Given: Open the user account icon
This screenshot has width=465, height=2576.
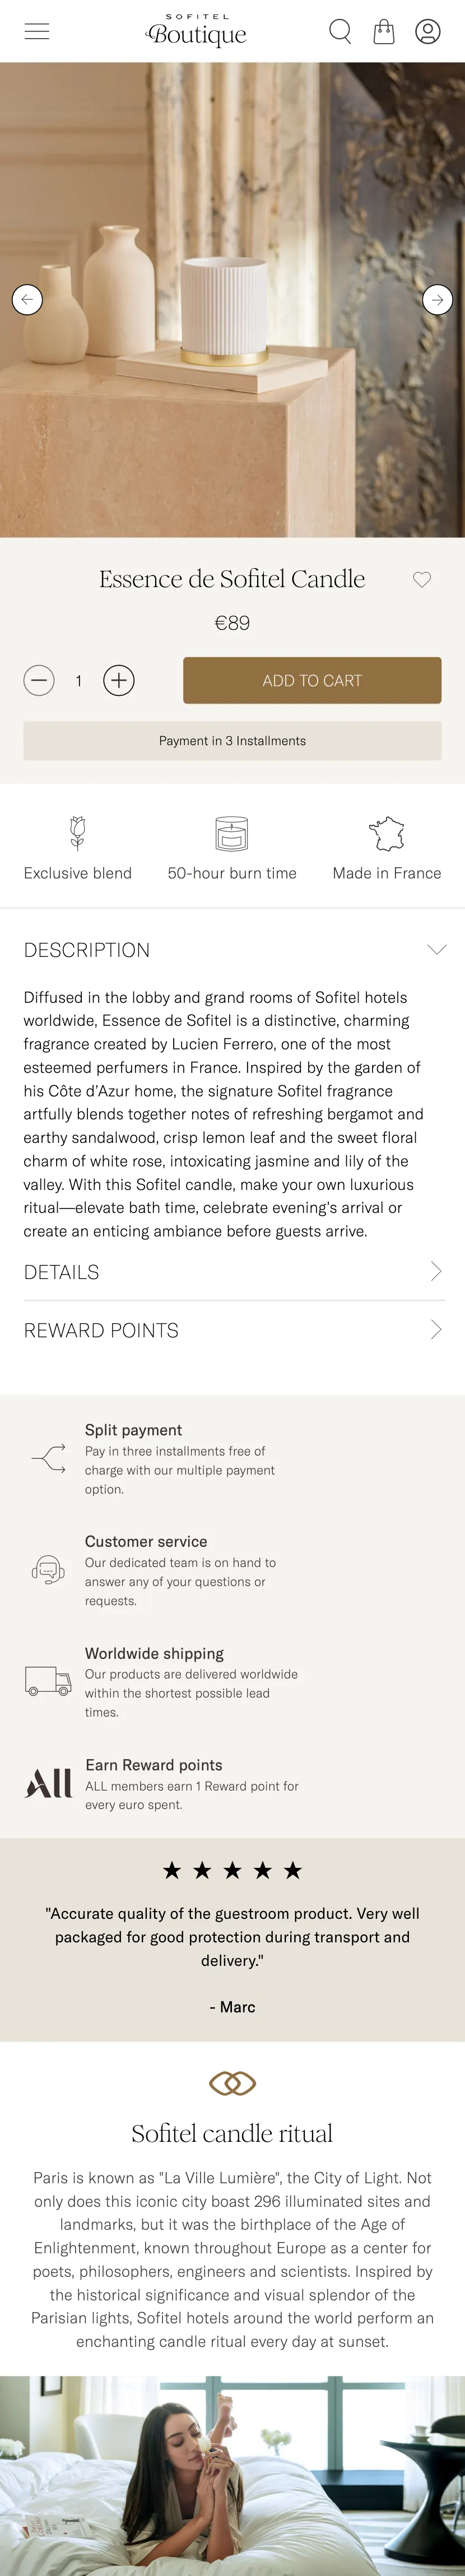Looking at the screenshot, I should pyautogui.click(x=428, y=32).
